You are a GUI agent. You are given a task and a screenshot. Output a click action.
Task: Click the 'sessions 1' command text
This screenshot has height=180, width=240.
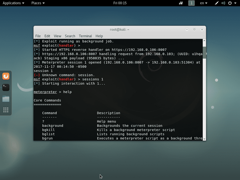pos(93,79)
